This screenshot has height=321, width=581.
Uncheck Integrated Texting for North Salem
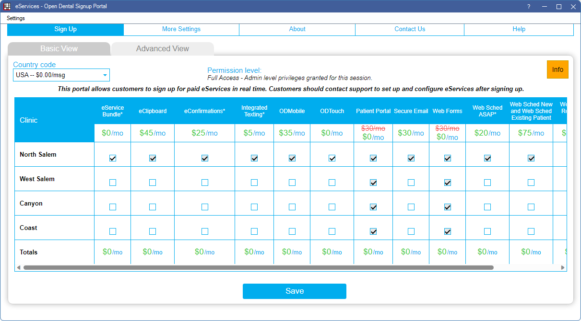tap(254, 158)
